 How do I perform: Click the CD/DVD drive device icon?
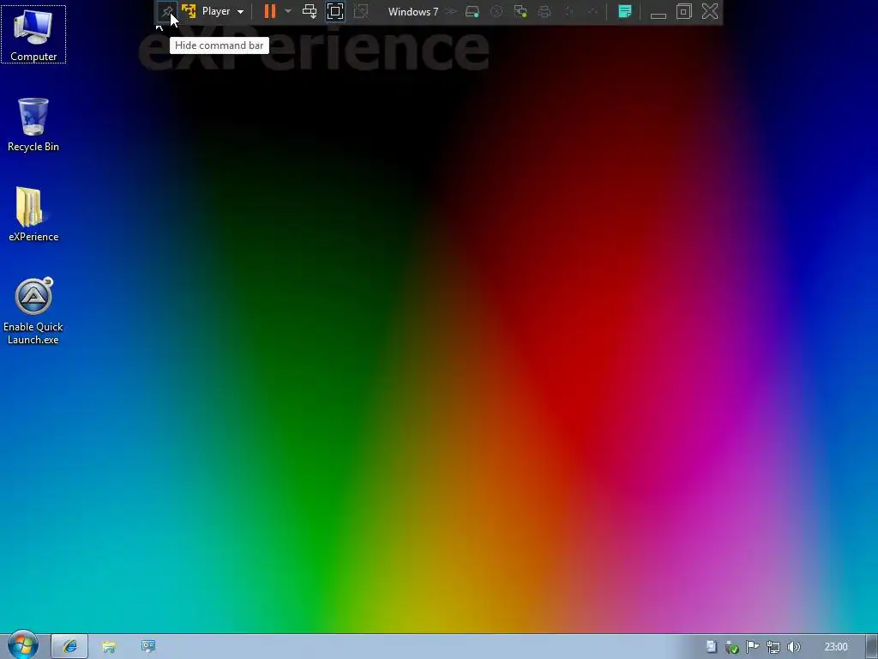(x=496, y=11)
